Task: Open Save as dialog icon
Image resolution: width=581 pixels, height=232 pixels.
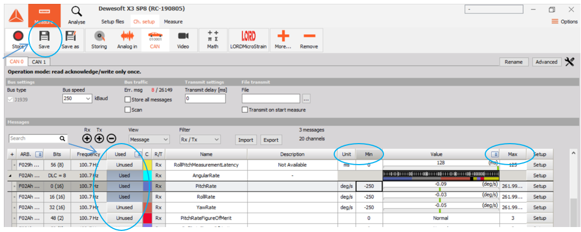Action: 70,36
